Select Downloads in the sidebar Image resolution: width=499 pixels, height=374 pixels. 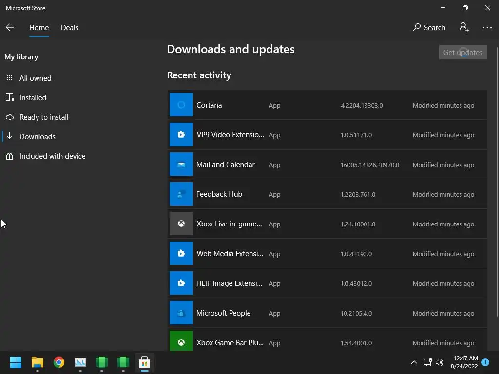37,137
